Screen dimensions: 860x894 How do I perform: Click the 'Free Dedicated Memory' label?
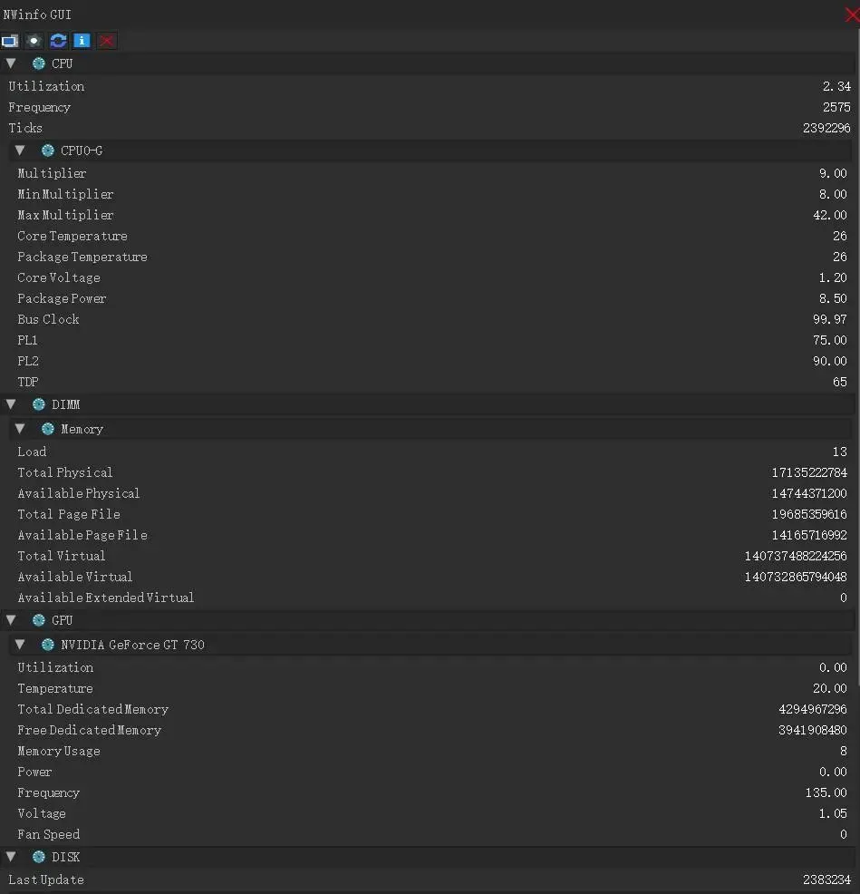click(90, 730)
